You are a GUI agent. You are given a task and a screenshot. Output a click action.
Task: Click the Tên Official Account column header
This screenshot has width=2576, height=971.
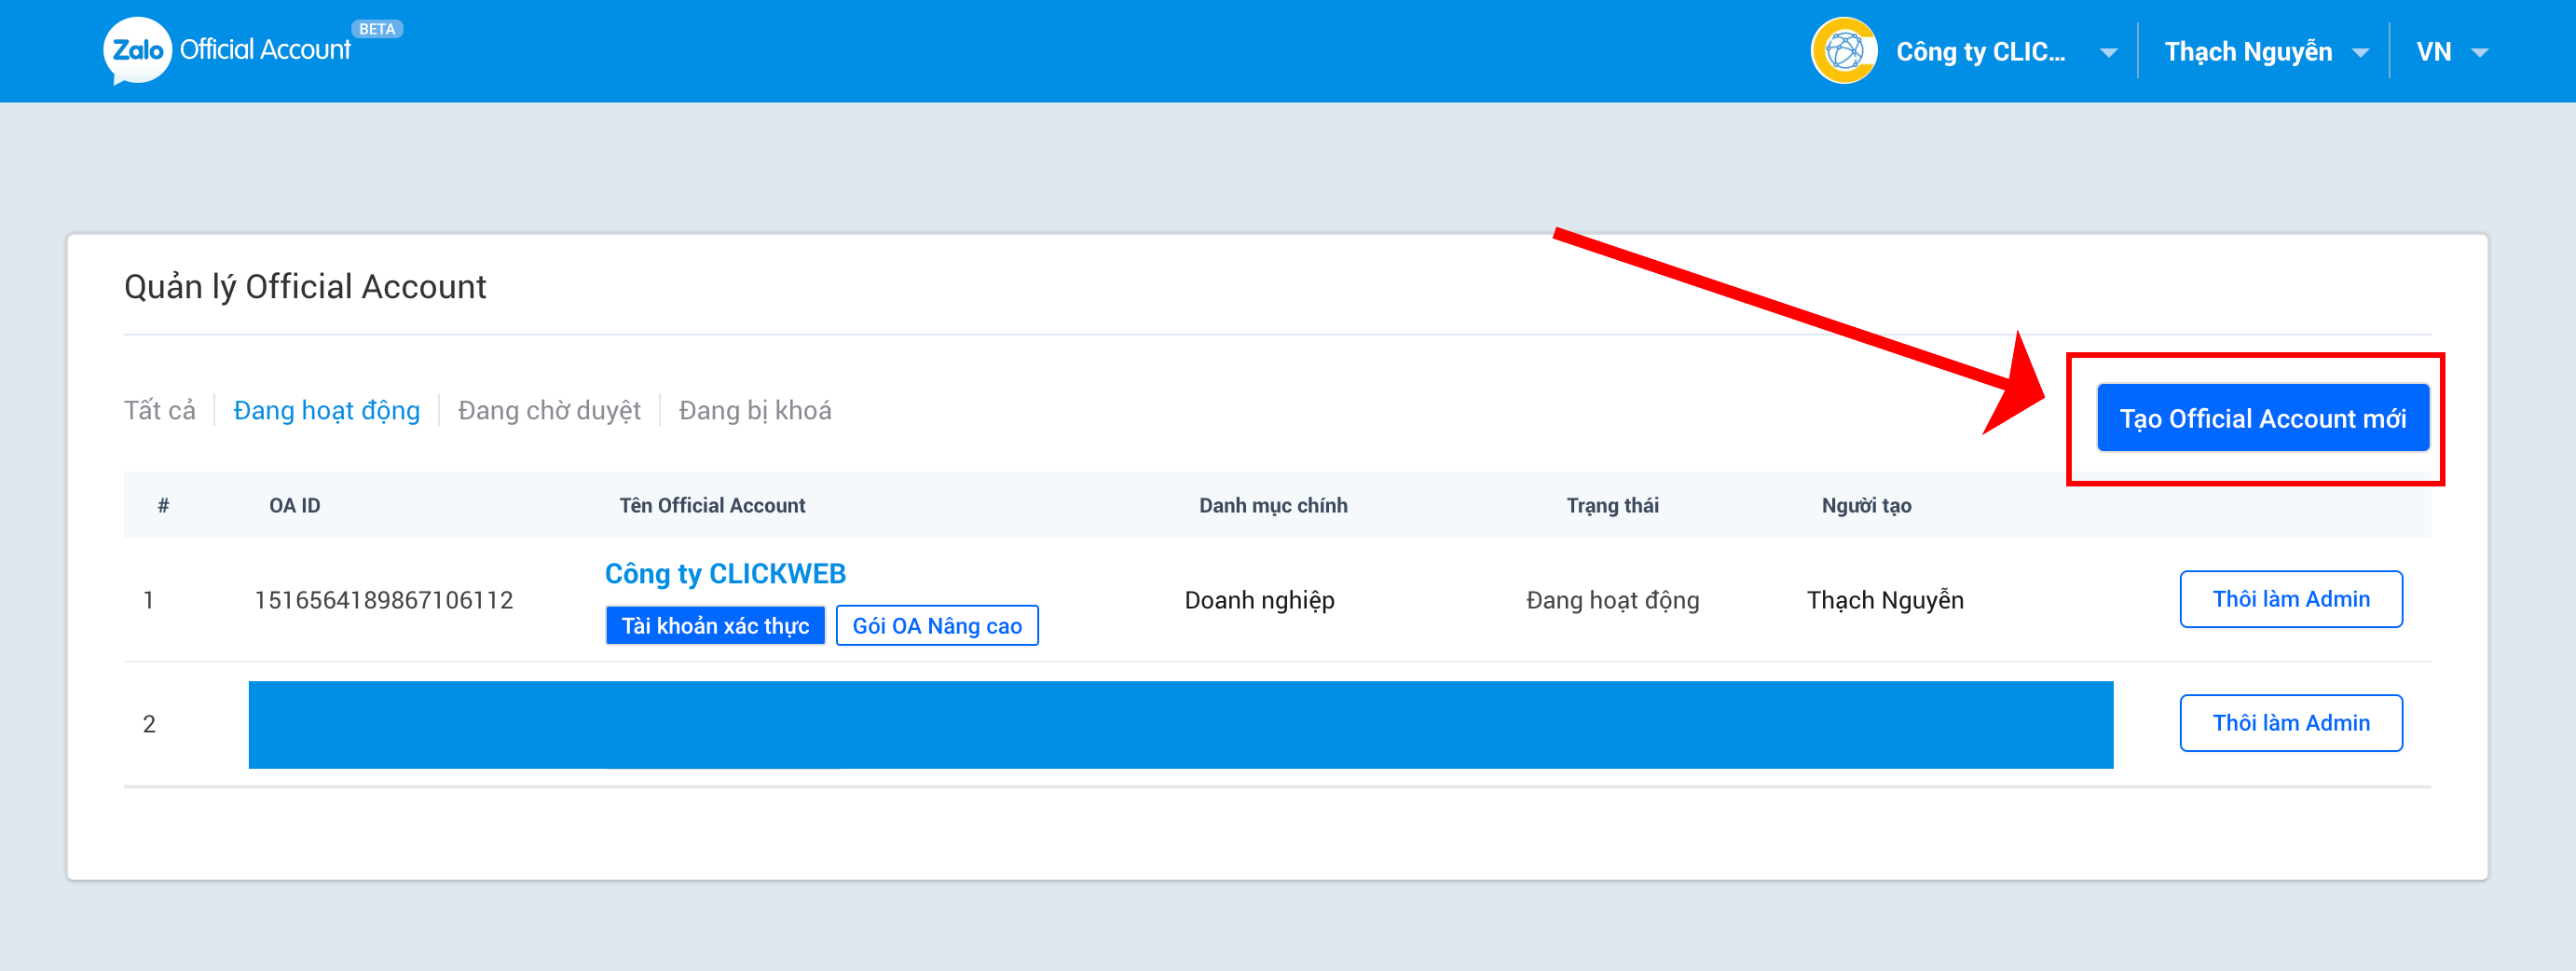click(712, 505)
